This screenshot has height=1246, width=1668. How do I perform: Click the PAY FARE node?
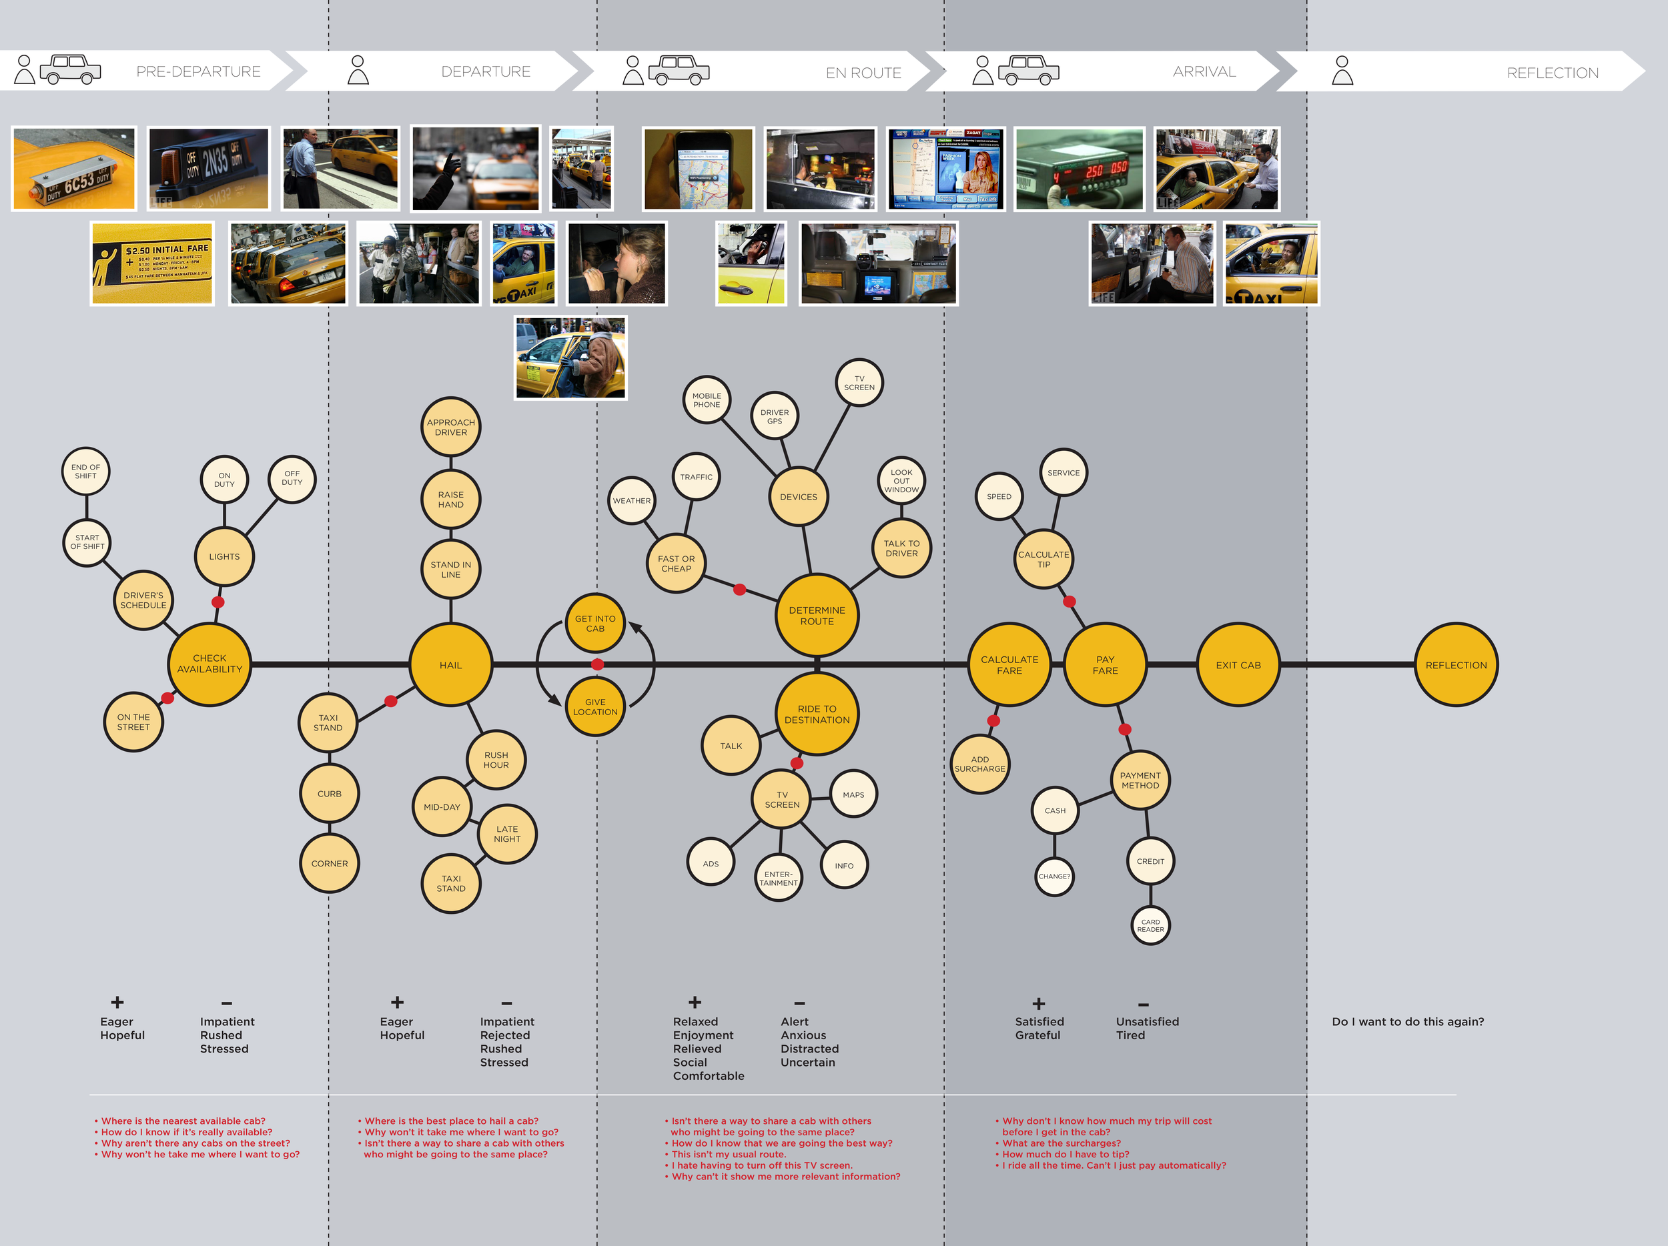1105,665
